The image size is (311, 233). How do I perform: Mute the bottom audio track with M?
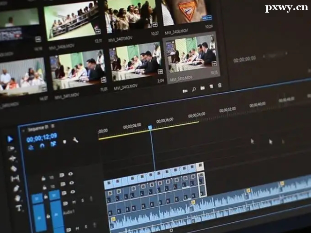pos(77,229)
